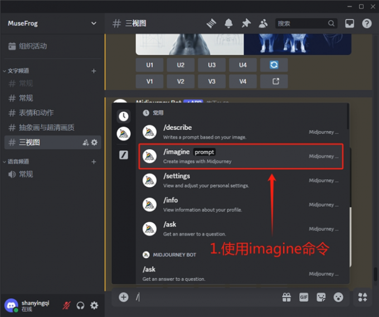The height and width of the screenshot is (317, 379).
Task: Open the threads icon in channel header
Action: pos(211,23)
